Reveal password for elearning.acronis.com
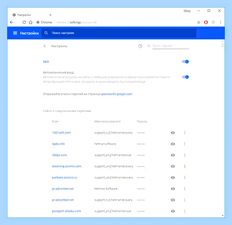Viewport: 232px width, 225px height. click(173, 166)
